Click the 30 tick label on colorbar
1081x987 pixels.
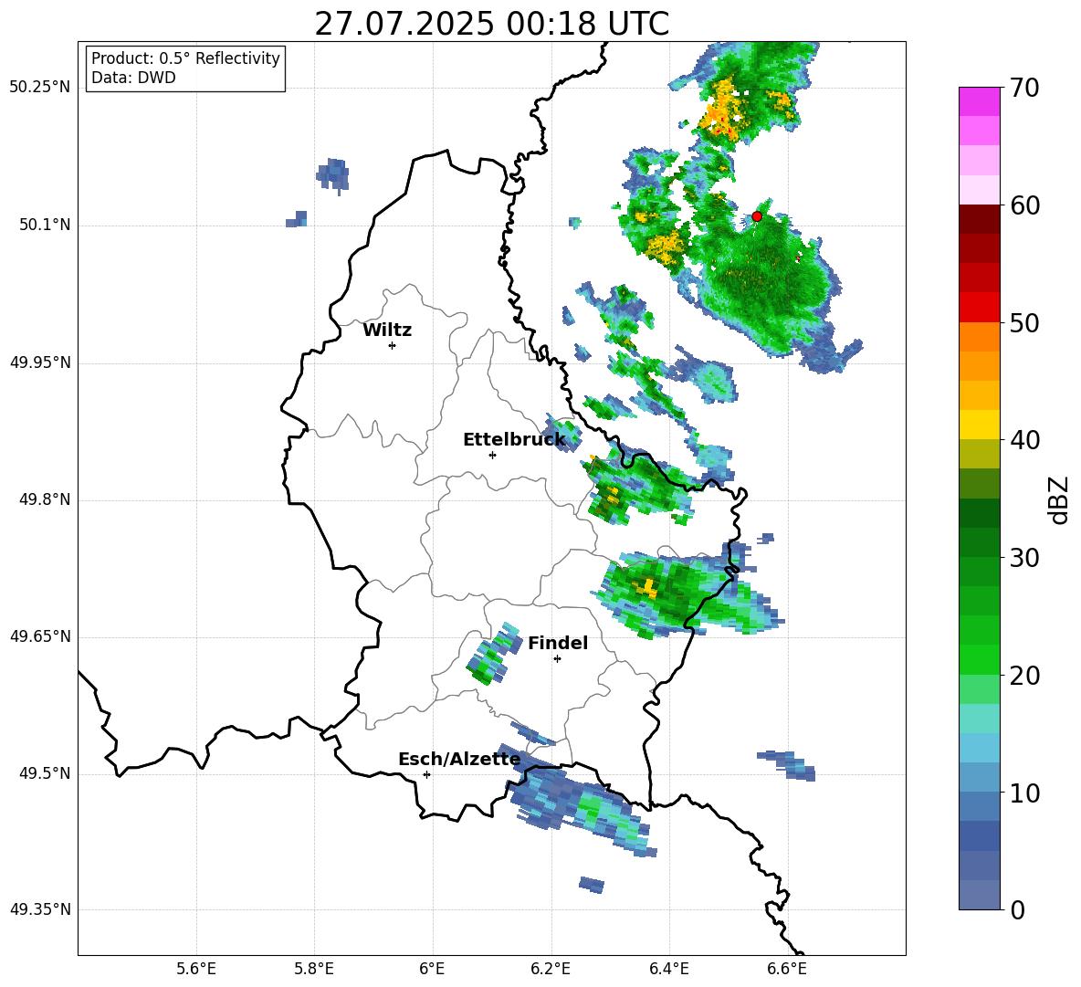click(x=1024, y=558)
